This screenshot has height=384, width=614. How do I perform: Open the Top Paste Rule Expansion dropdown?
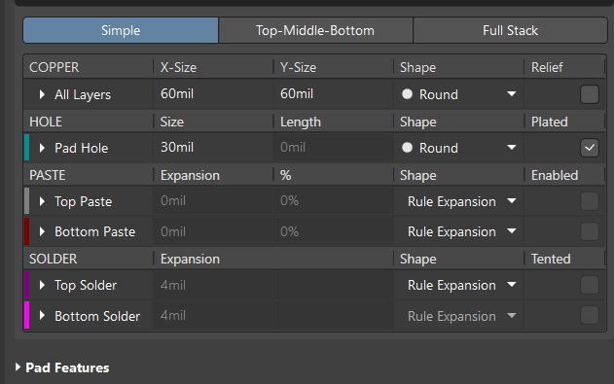pyautogui.click(x=458, y=201)
